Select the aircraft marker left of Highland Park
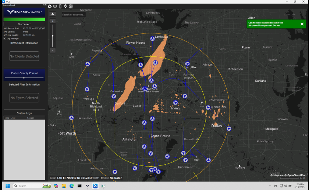Screen dimensions: 309x190 (208, 107)
